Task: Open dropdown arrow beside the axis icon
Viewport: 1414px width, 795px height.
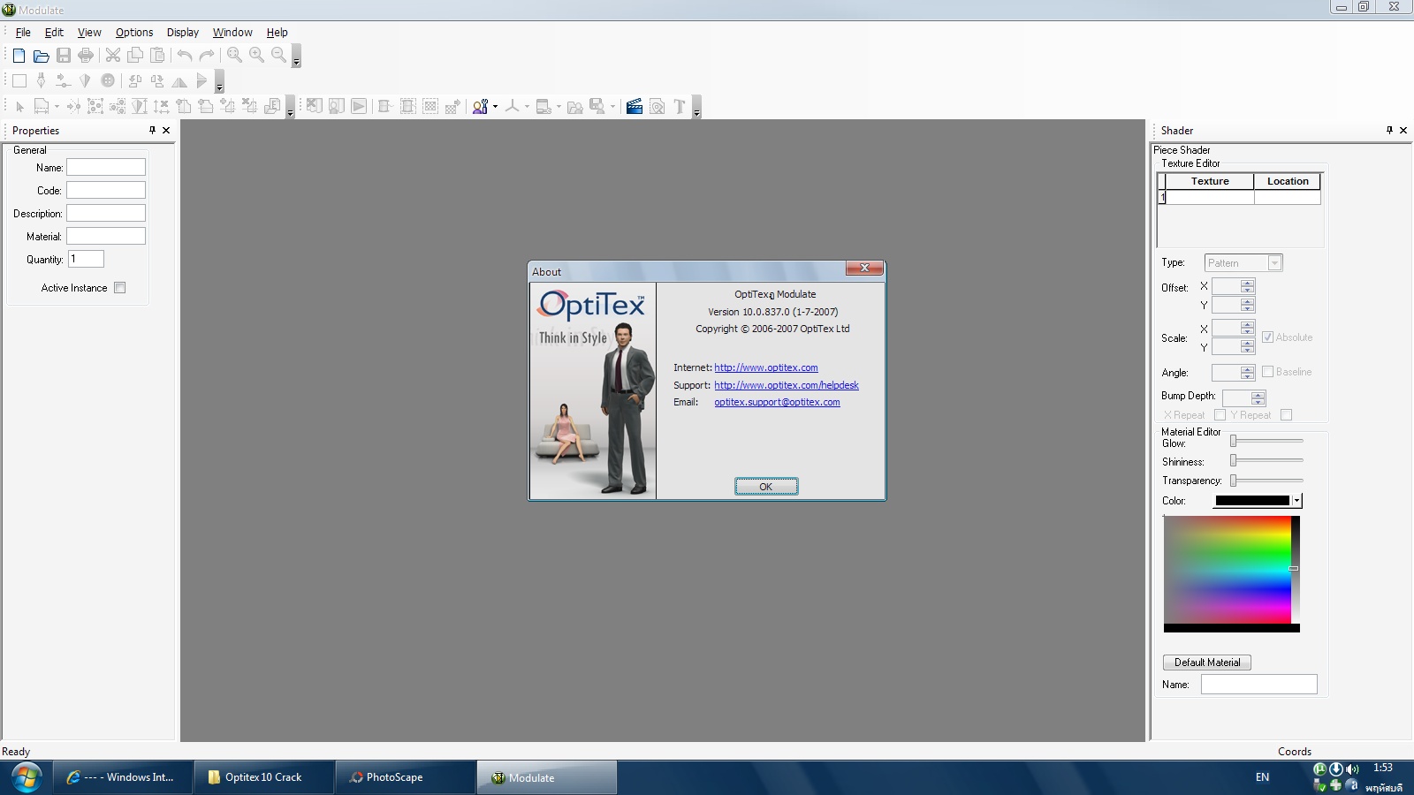Action: click(x=527, y=107)
